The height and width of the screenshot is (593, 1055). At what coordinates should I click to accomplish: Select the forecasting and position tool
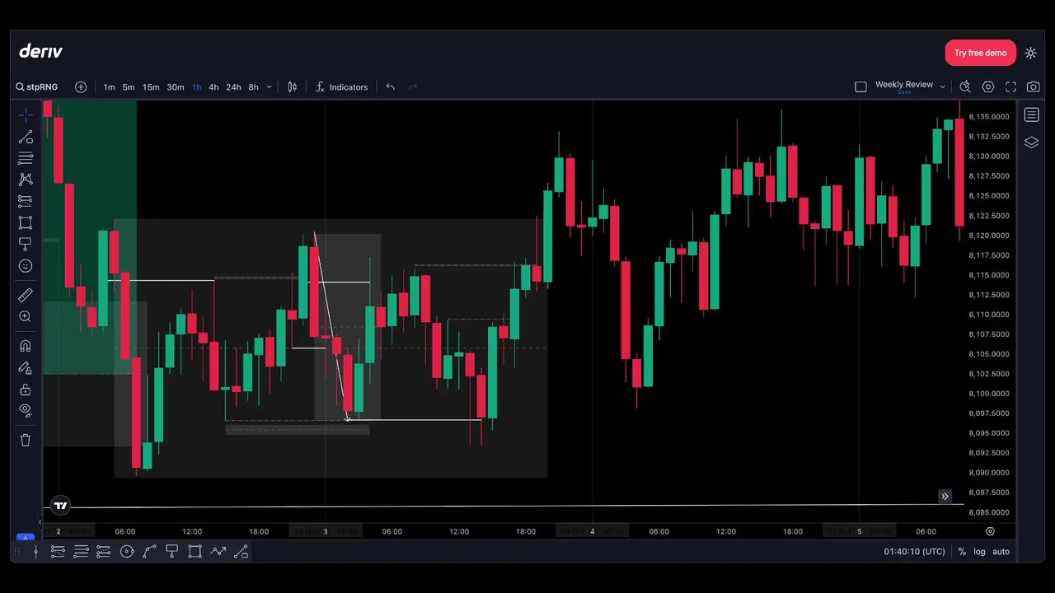[x=26, y=201]
